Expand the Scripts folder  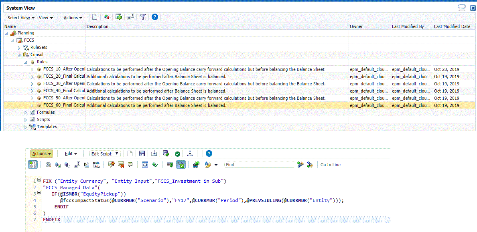tap(26, 120)
